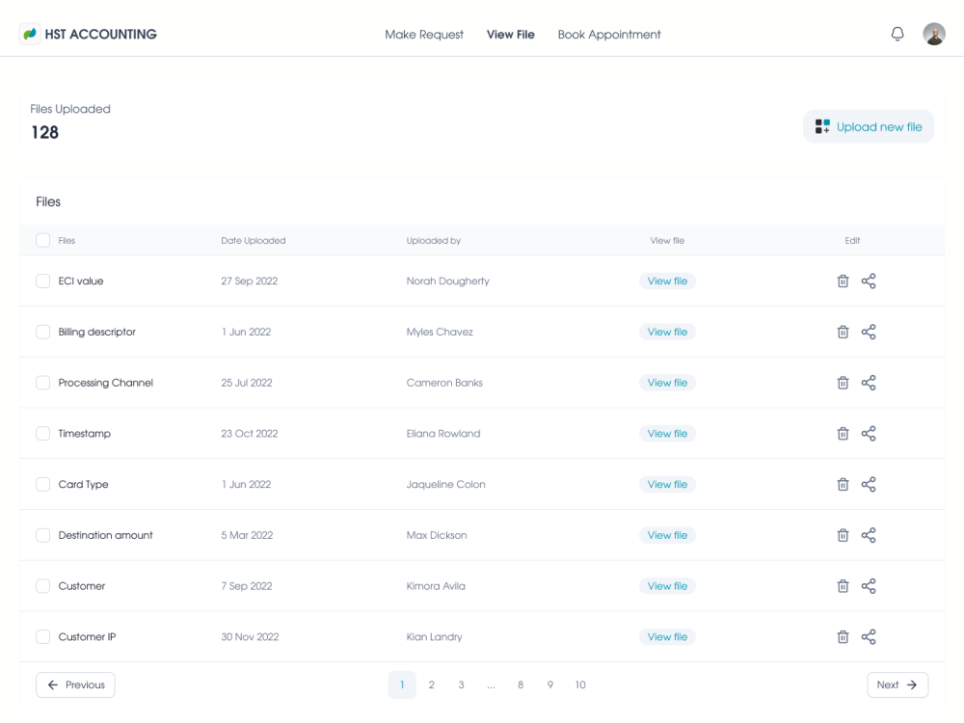
Task: Check the ECI value row checkbox
Action: tap(42, 281)
